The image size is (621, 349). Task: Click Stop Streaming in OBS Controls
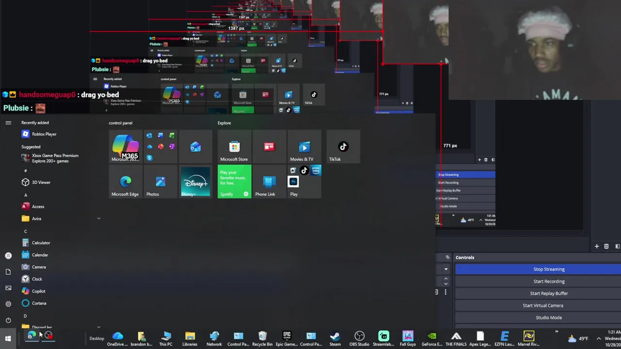point(538,269)
